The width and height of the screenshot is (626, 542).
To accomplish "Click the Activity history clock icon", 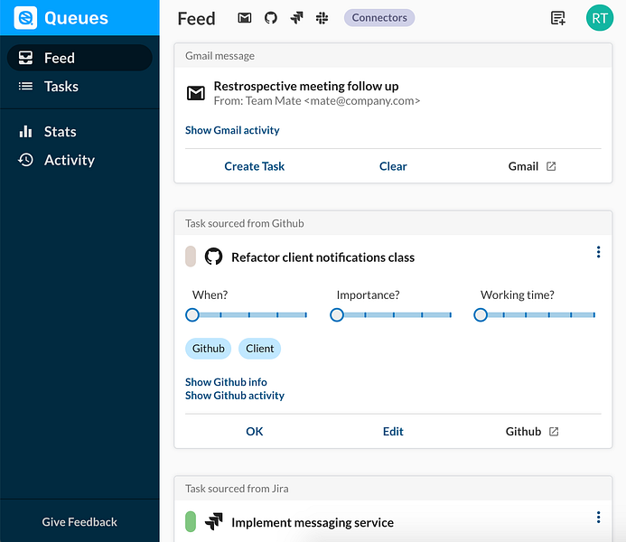I will click(x=25, y=160).
